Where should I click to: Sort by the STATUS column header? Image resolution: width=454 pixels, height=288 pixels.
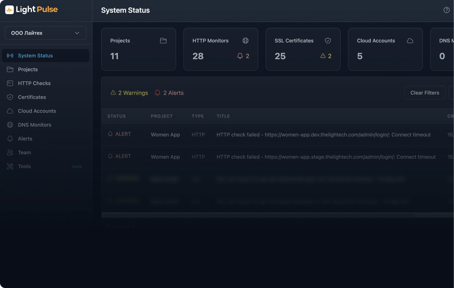click(x=117, y=116)
